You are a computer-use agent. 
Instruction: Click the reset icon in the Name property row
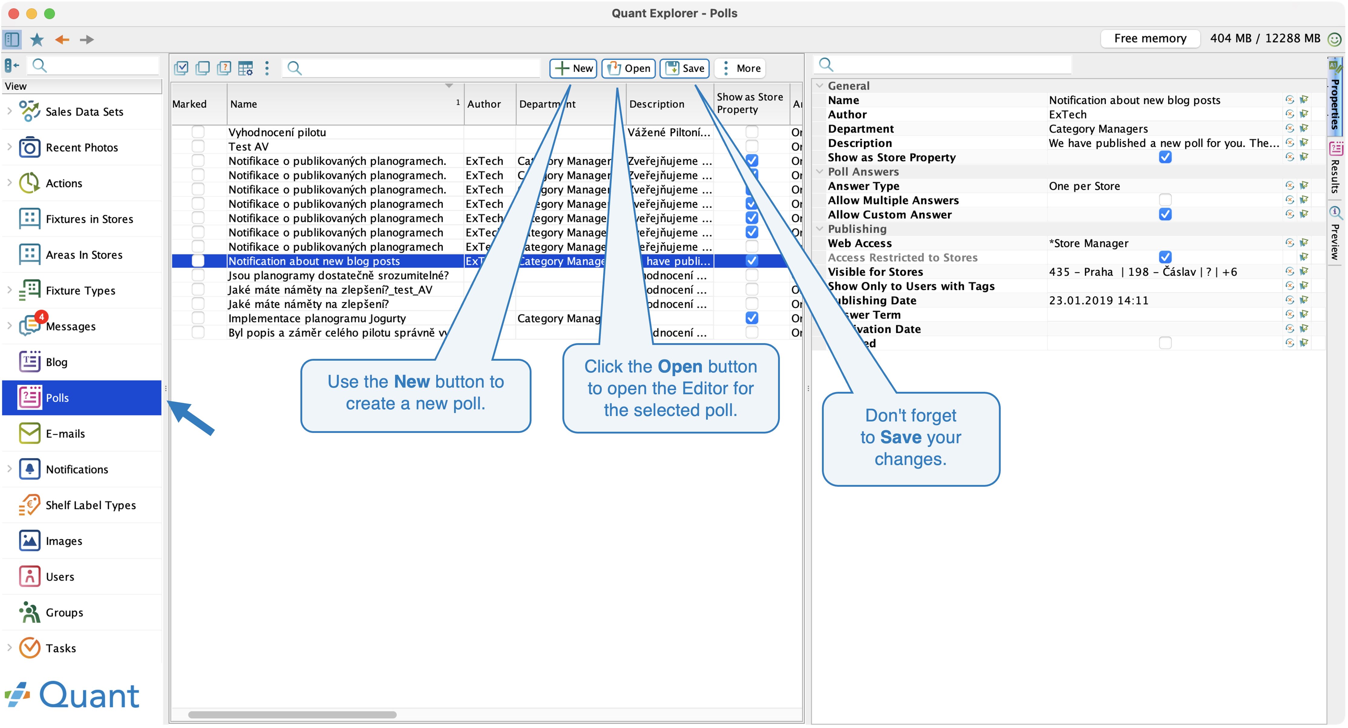click(1289, 100)
